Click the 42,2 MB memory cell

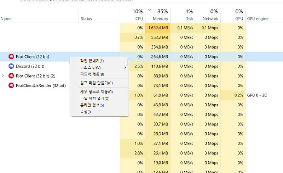point(158,115)
